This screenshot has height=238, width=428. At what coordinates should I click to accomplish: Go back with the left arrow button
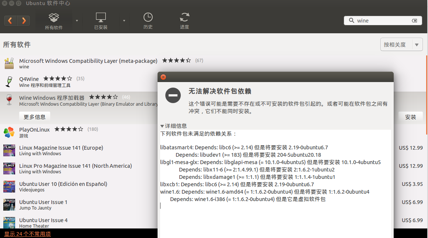click(10, 20)
